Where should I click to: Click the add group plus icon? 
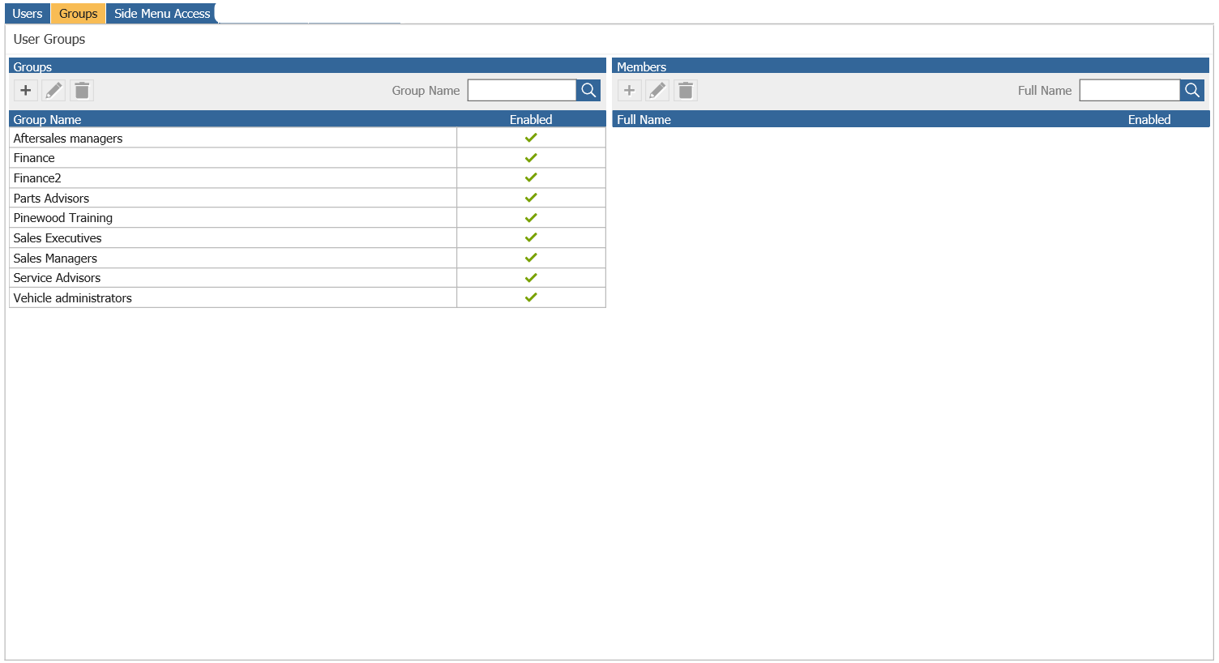[25, 90]
